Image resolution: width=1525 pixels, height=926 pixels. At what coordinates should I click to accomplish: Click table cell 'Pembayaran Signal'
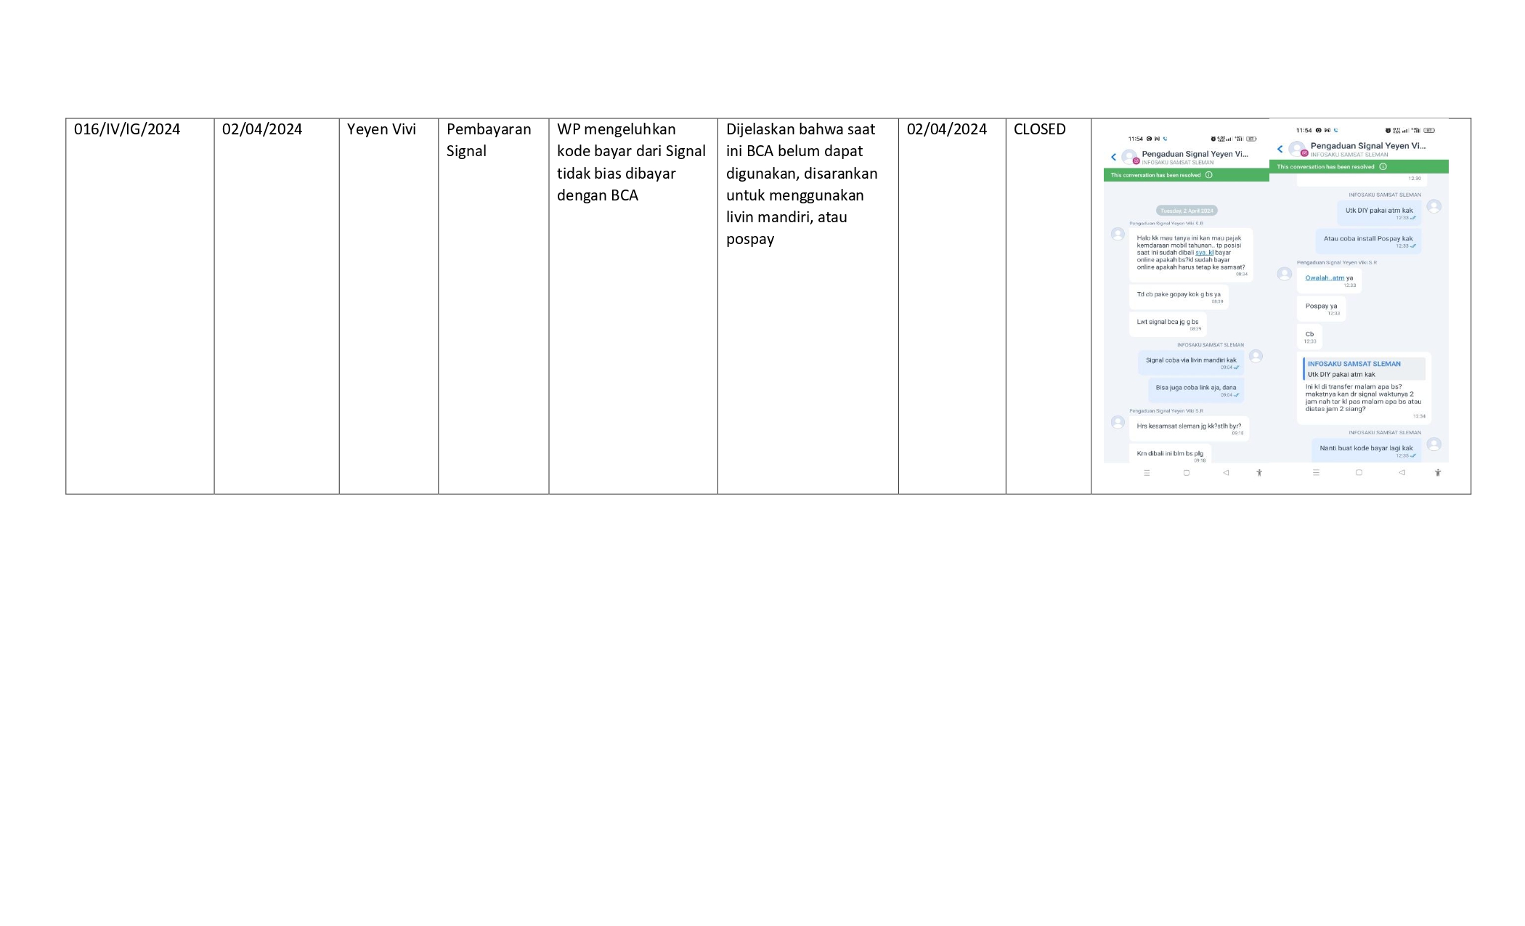click(x=494, y=306)
